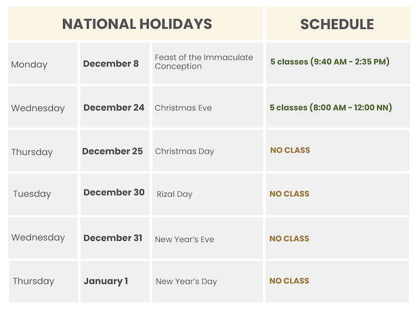Select the December 31 date cell
This screenshot has height=311, width=417.
pyautogui.click(x=113, y=238)
